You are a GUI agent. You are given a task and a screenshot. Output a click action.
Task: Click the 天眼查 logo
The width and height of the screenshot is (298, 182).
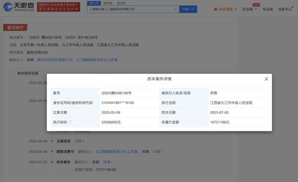[19, 7]
